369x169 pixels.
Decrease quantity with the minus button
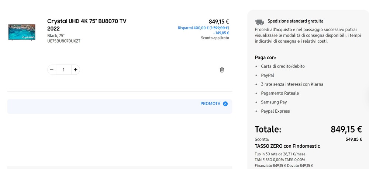(x=52, y=70)
